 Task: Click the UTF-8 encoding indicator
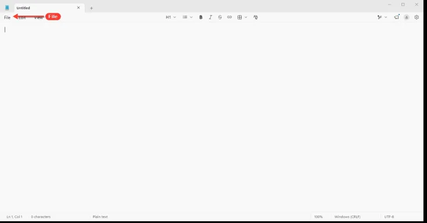[389, 217]
